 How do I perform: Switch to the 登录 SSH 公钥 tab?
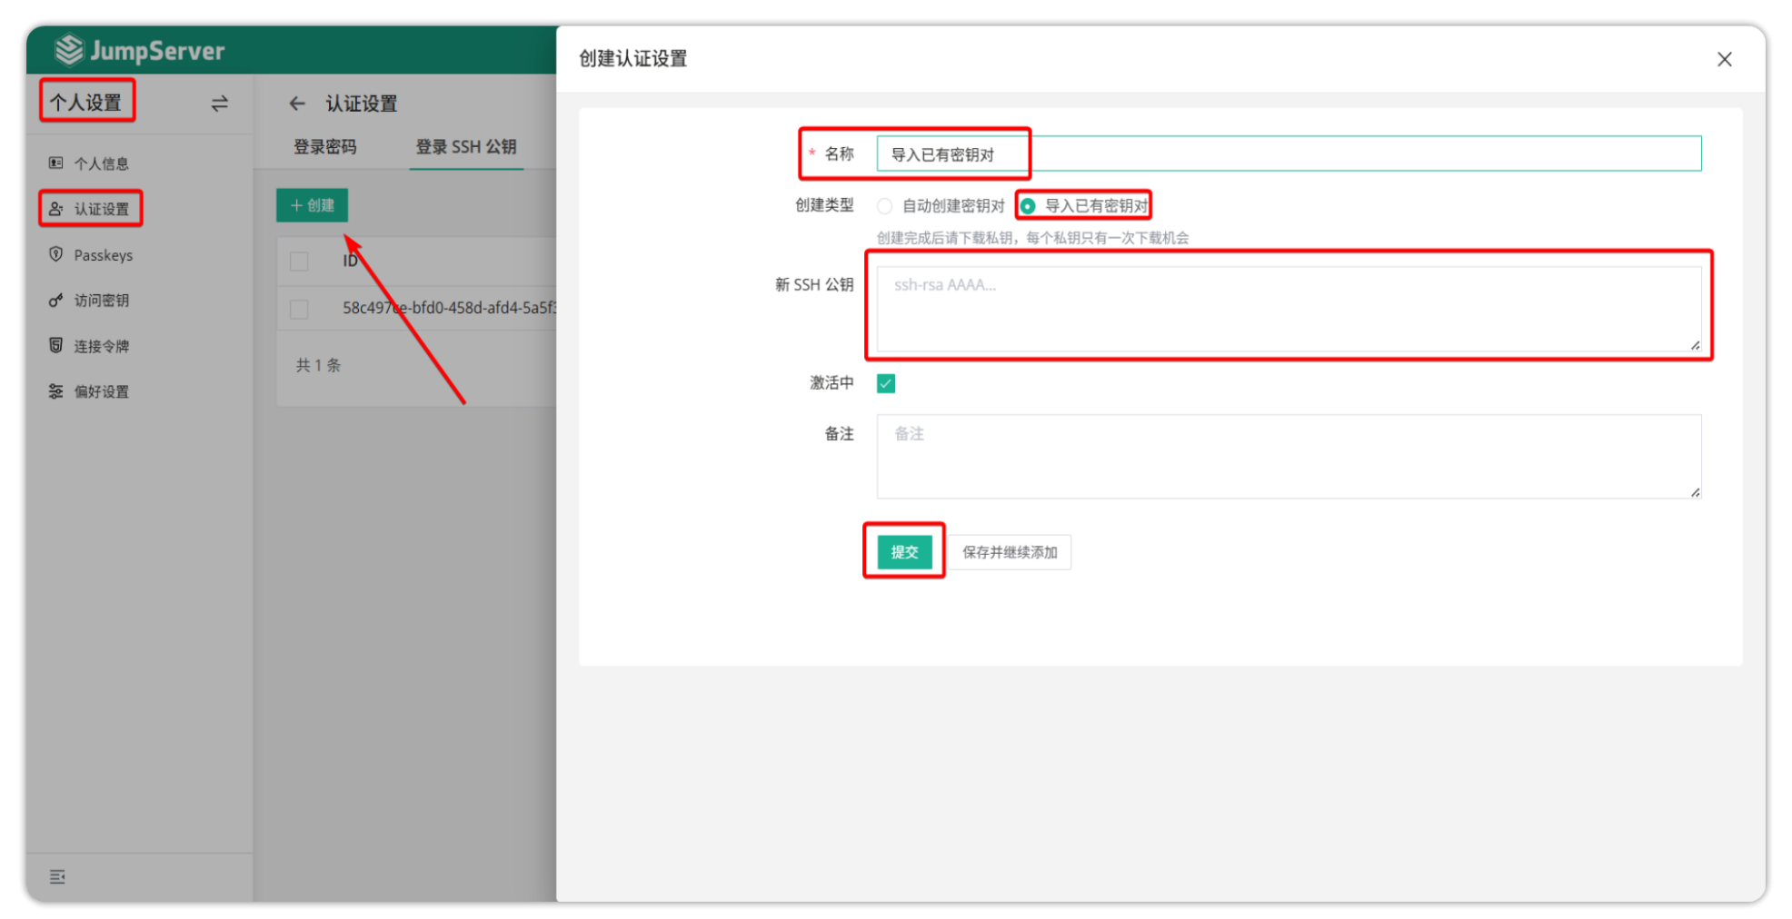coord(466,147)
